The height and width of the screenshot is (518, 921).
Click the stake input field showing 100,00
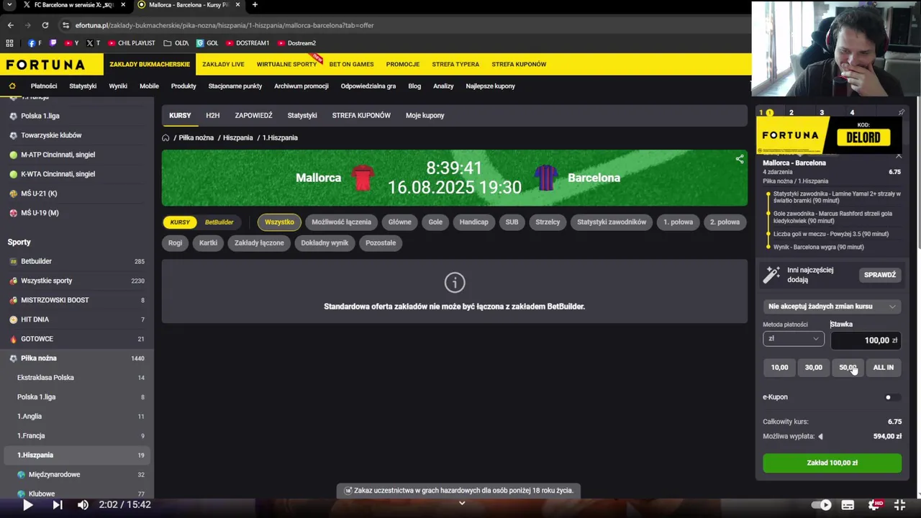pyautogui.click(x=866, y=340)
